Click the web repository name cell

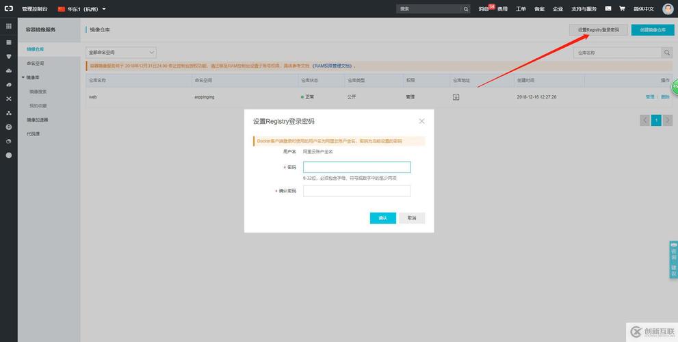93,97
